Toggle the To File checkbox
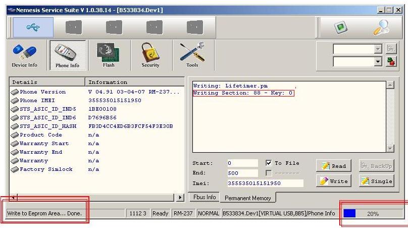Viewport: 408px width, 228px height. point(269,163)
